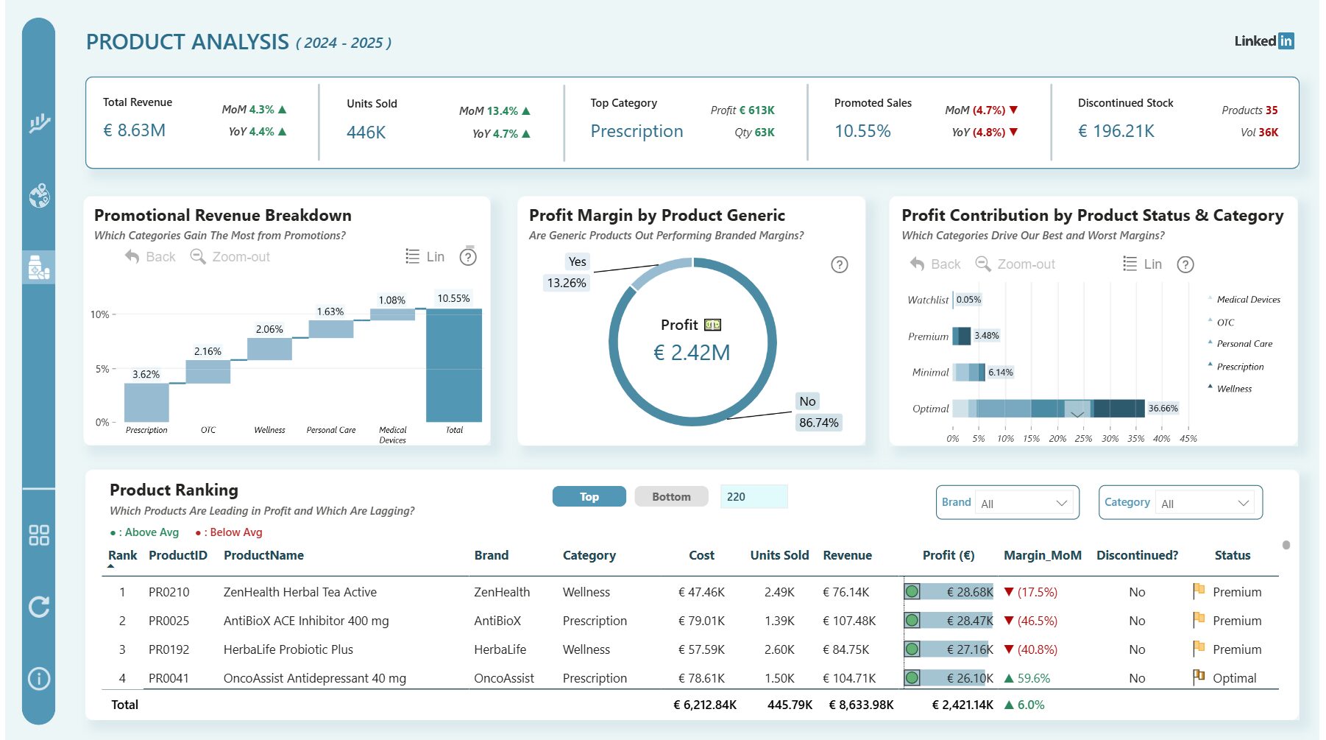This screenshot has width=1326, height=740.
Task: Toggle Lin scale on Profit Contribution chart
Action: click(1143, 264)
